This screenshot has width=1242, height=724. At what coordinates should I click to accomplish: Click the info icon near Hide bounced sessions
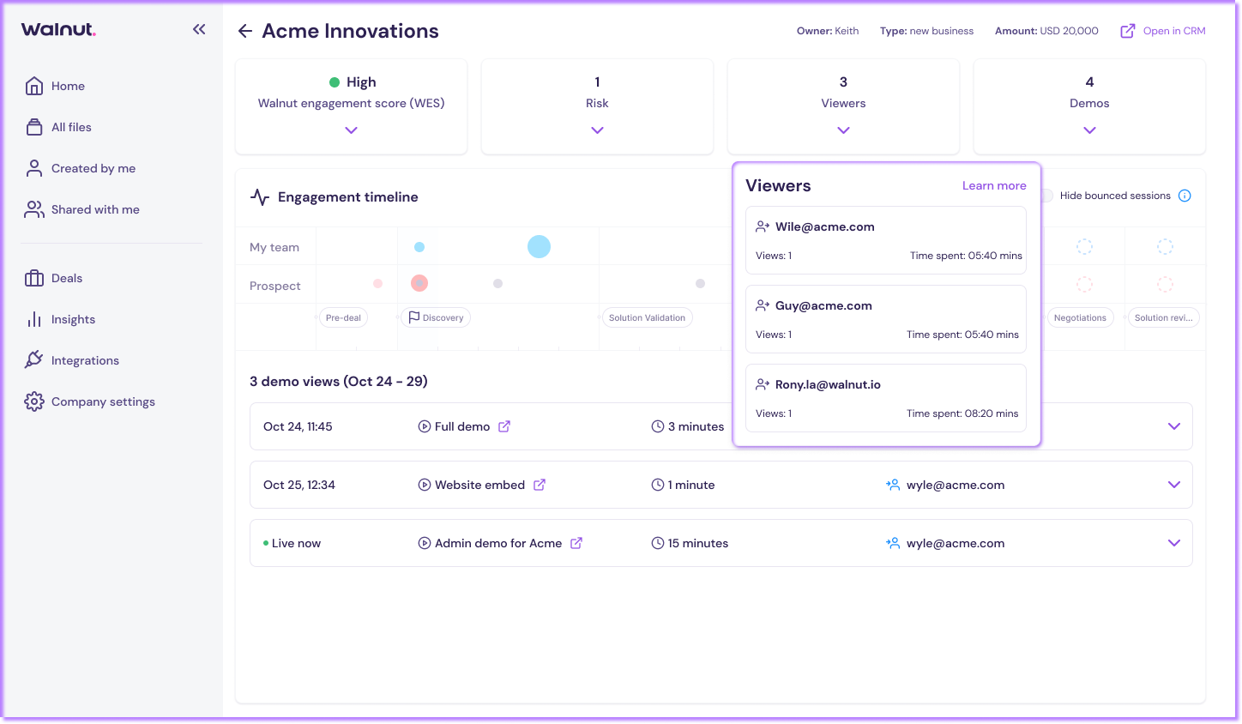click(1185, 196)
